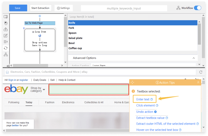Select the Extract Data sidebar icon

[6, 29]
